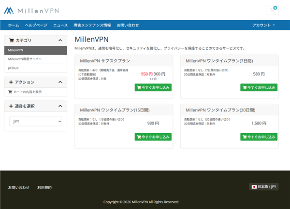The height and width of the screenshot is (209, 290).
Task: Click footer 利用規約 link
Action: pos(44,188)
